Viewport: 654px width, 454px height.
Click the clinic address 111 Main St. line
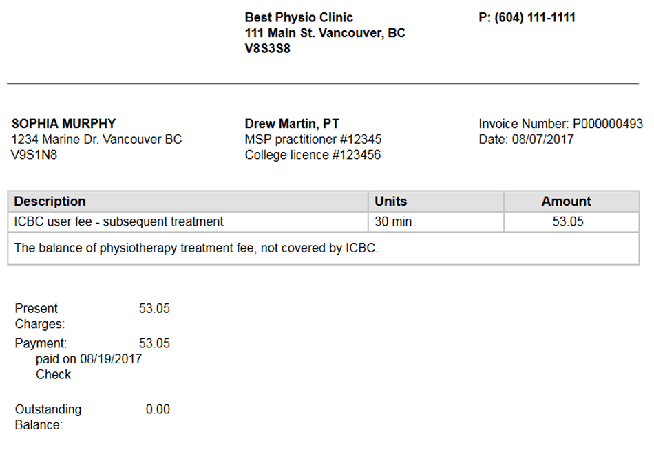click(325, 33)
